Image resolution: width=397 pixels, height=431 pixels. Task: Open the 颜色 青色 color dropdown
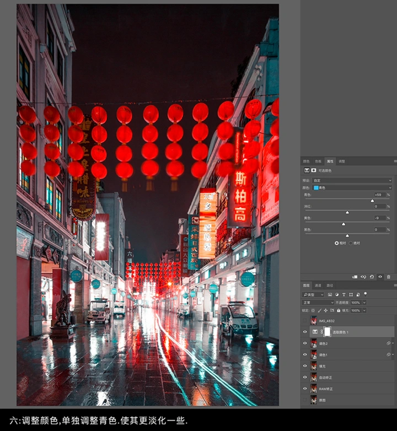tap(352, 187)
